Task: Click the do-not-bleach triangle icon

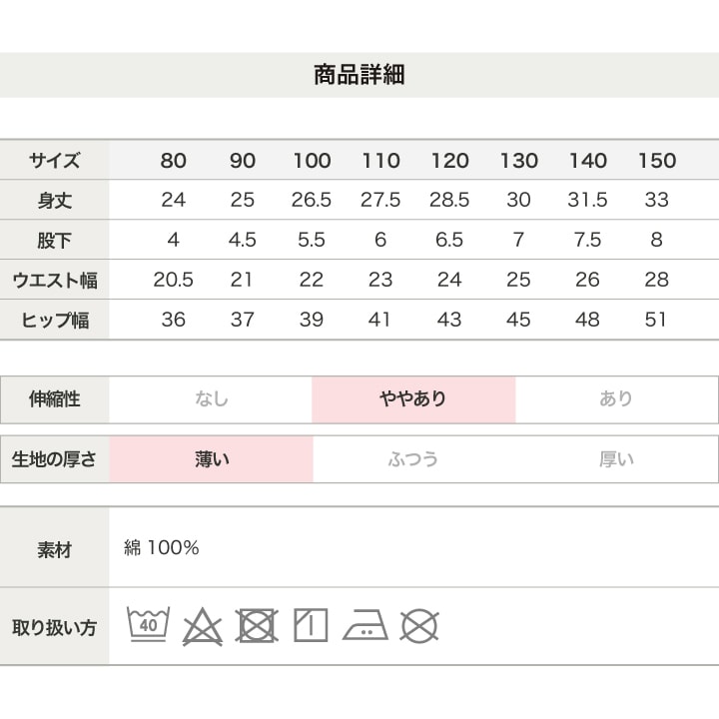Action: pos(202,627)
